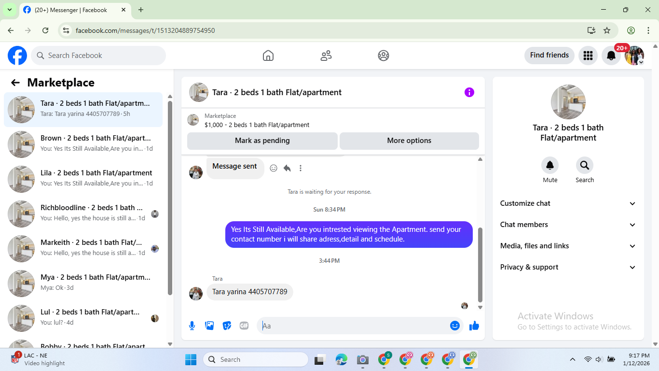
Task: Open the Windows Start menu
Action: pos(191,359)
